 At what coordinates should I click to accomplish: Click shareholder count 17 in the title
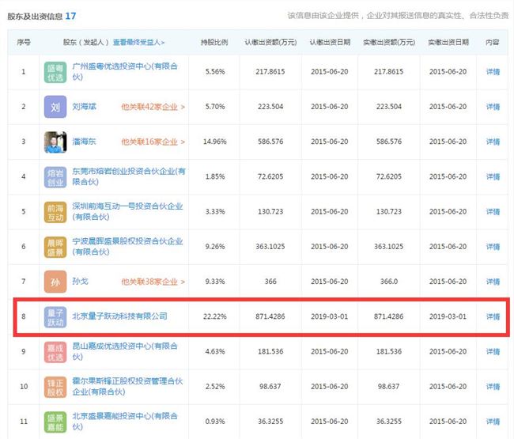coord(70,16)
